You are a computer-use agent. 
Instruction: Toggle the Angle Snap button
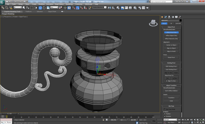(78, 8)
